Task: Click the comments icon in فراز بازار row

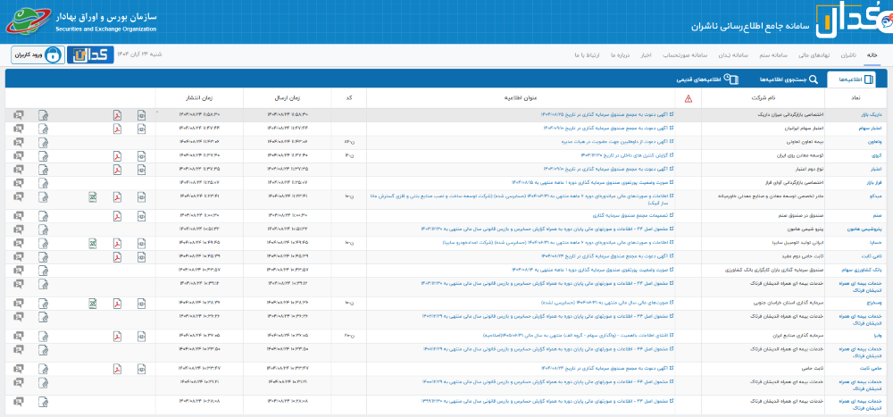Action: click(x=19, y=181)
